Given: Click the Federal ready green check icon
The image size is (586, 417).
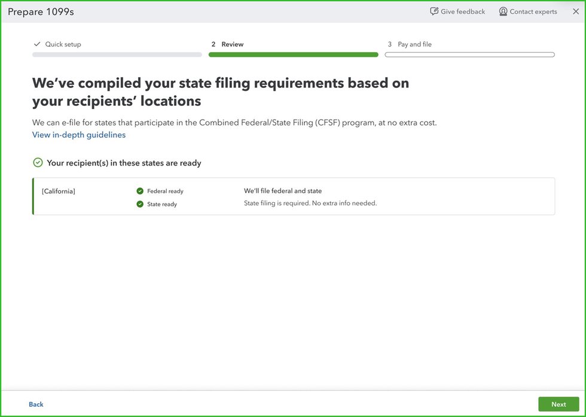Looking at the screenshot, I should pyautogui.click(x=140, y=191).
